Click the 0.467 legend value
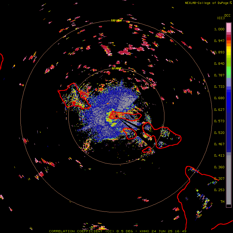Viewport: 233px width, 233px height. [219, 144]
